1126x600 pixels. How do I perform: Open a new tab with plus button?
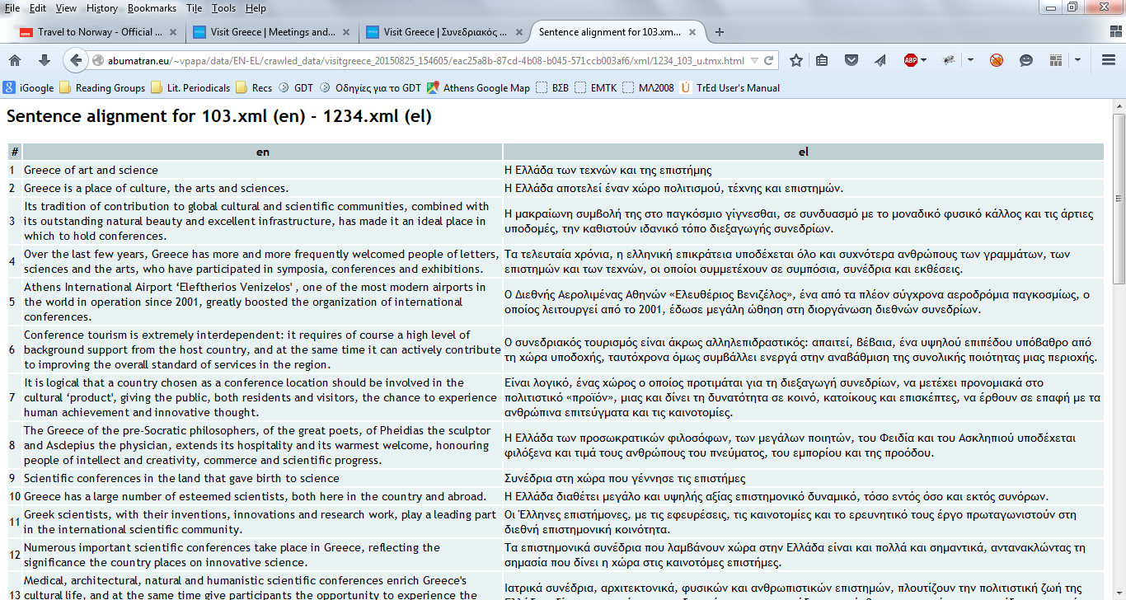point(720,32)
